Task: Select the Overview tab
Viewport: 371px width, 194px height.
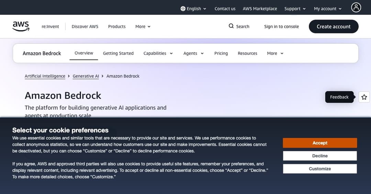Action: pos(84,53)
